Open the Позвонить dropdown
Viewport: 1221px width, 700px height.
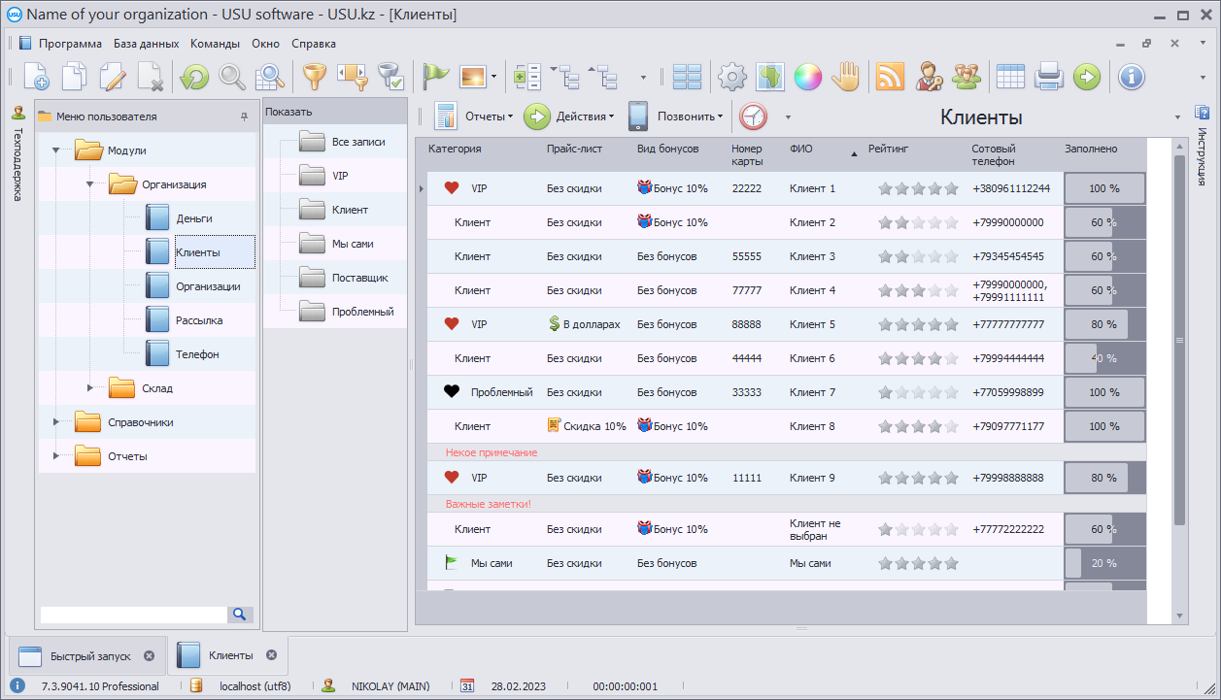pyautogui.click(x=676, y=117)
